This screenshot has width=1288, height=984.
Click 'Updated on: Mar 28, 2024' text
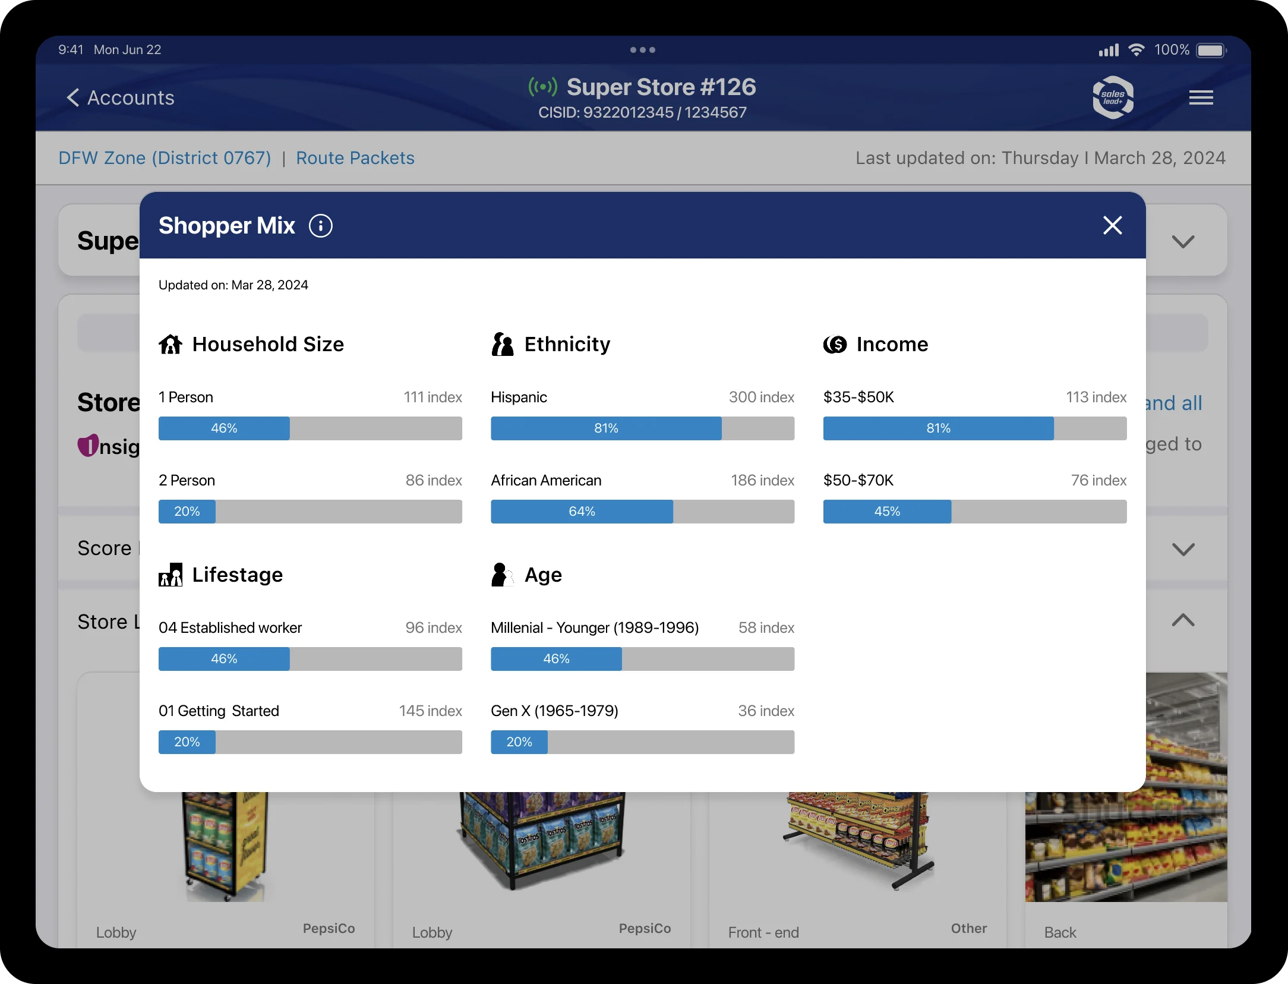[x=233, y=285]
